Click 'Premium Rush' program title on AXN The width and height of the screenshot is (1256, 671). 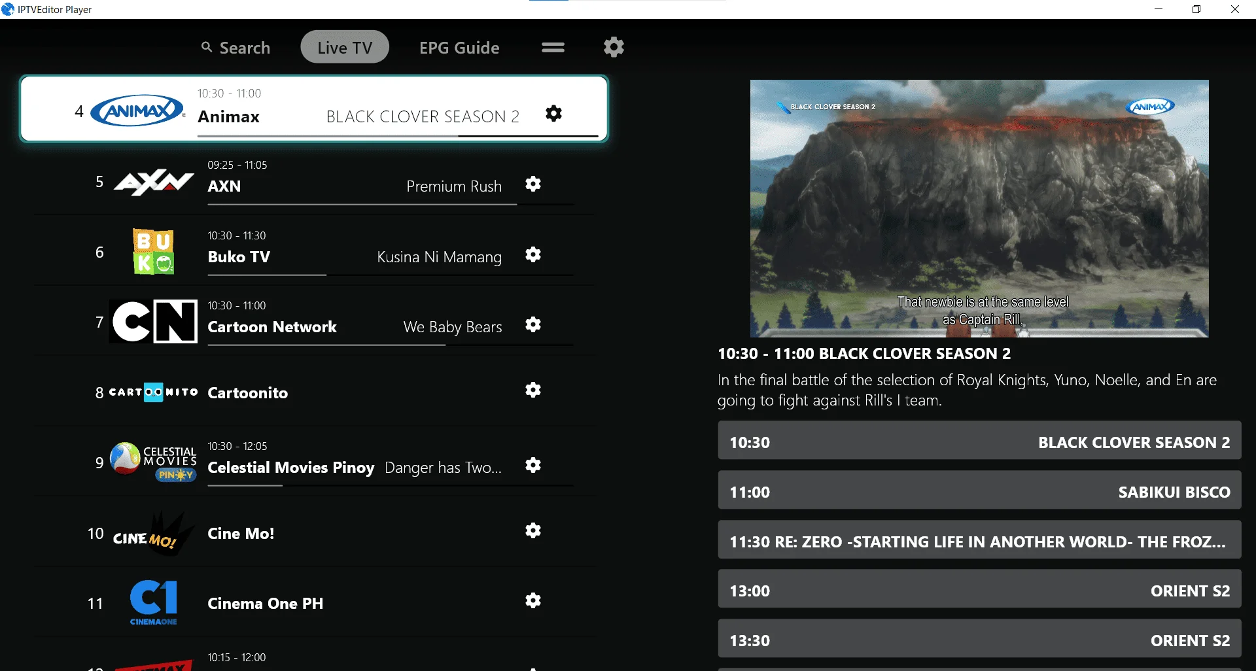coord(454,186)
